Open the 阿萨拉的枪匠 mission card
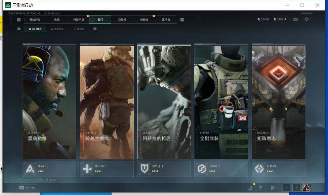 tap(164, 102)
